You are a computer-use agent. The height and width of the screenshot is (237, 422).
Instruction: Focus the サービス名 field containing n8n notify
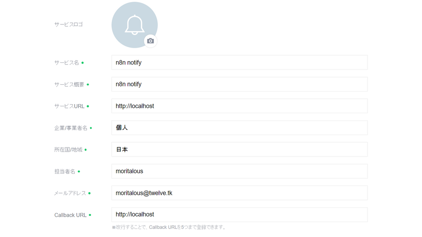(240, 62)
